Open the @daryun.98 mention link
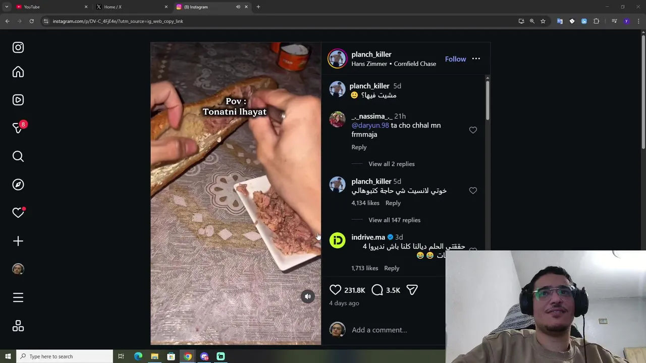 pyautogui.click(x=370, y=126)
